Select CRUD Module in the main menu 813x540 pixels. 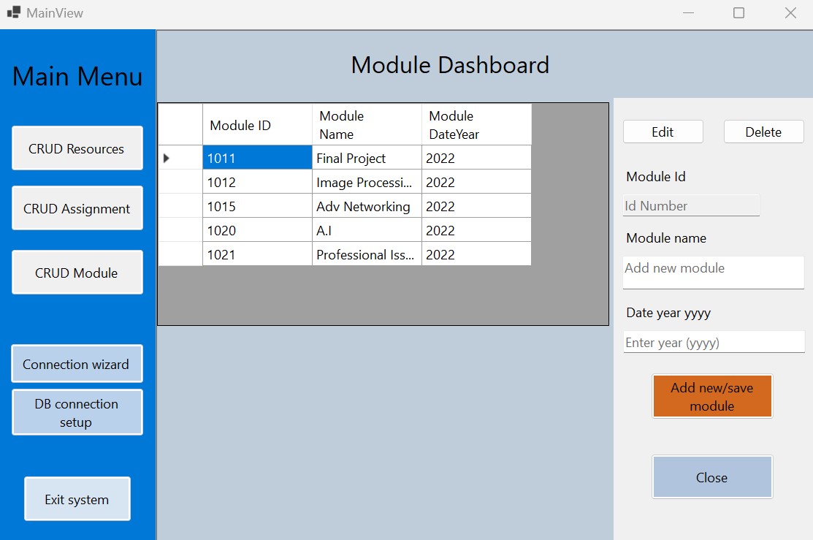point(77,273)
